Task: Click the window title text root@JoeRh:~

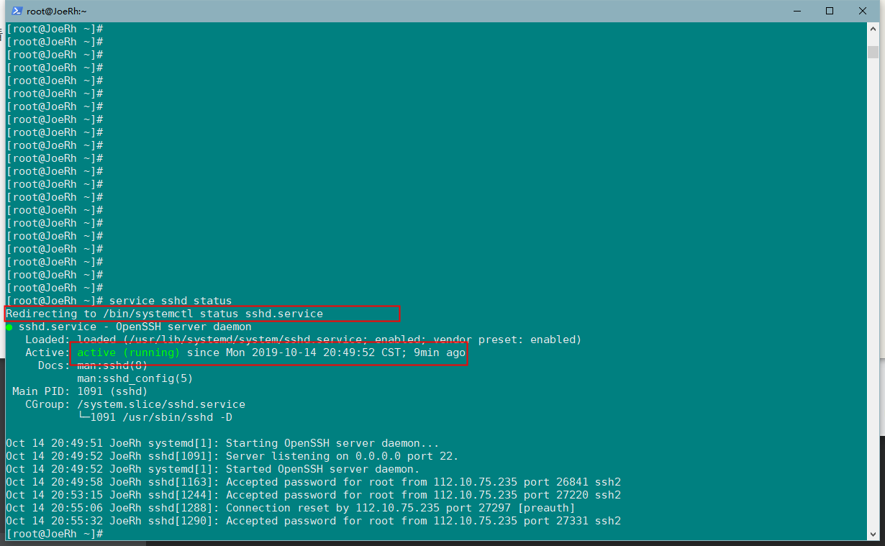Action: (x=57, y=11)
